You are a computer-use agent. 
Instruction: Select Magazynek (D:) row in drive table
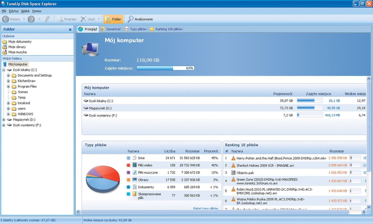[224, 108]
